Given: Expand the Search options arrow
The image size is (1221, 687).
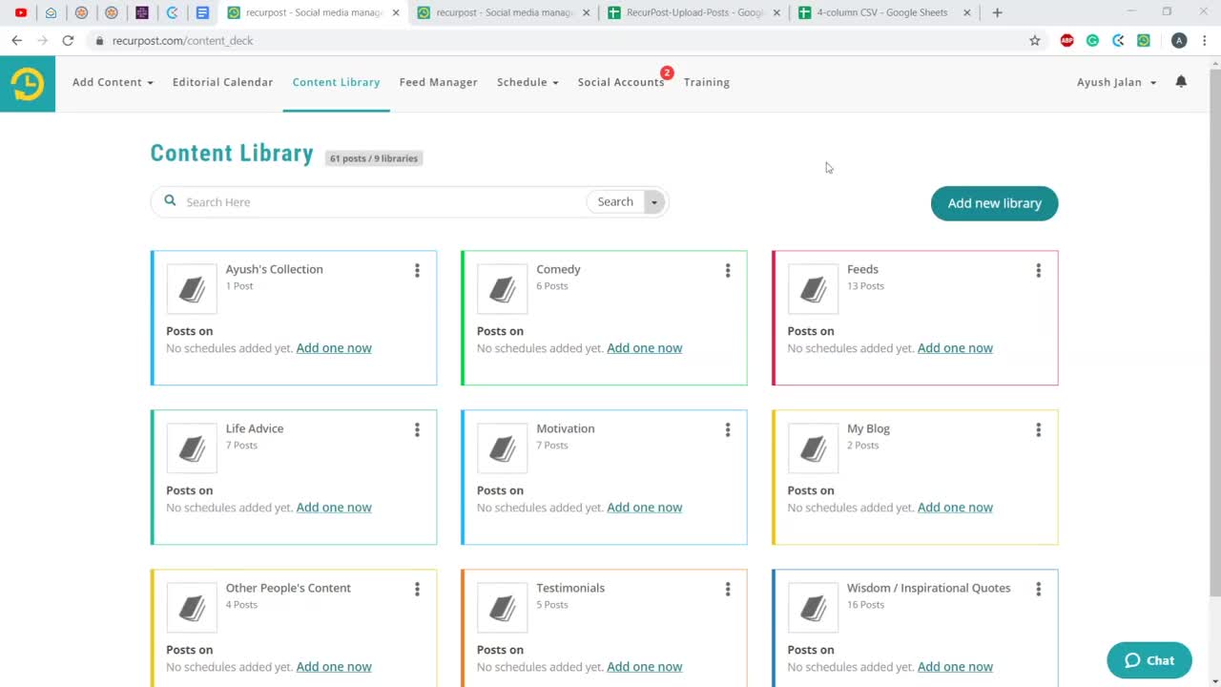Looking at the screenshot, I should click(x=654, y=201).
